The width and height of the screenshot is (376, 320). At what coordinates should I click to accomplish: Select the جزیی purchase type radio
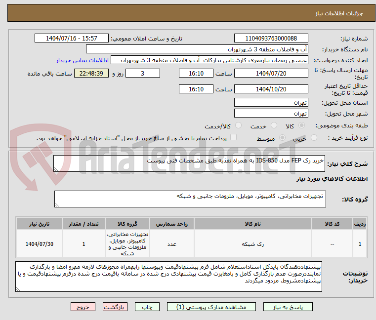click(x=314, y=138)
